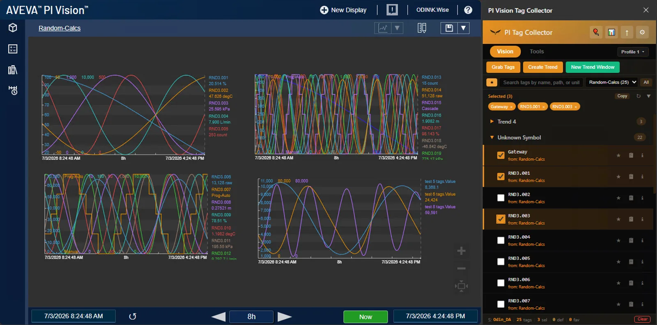Revert the time range with the reset icon

click(133, 316)
